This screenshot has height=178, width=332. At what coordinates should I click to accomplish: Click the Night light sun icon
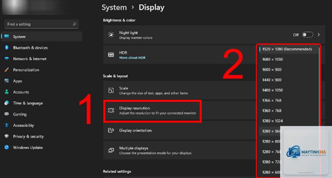tap(111, 35)
